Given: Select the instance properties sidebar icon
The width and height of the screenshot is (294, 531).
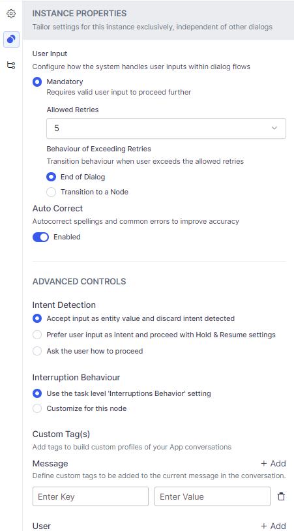Looking at the screenshot, I should pyautogui.click(x=11, y=39).
